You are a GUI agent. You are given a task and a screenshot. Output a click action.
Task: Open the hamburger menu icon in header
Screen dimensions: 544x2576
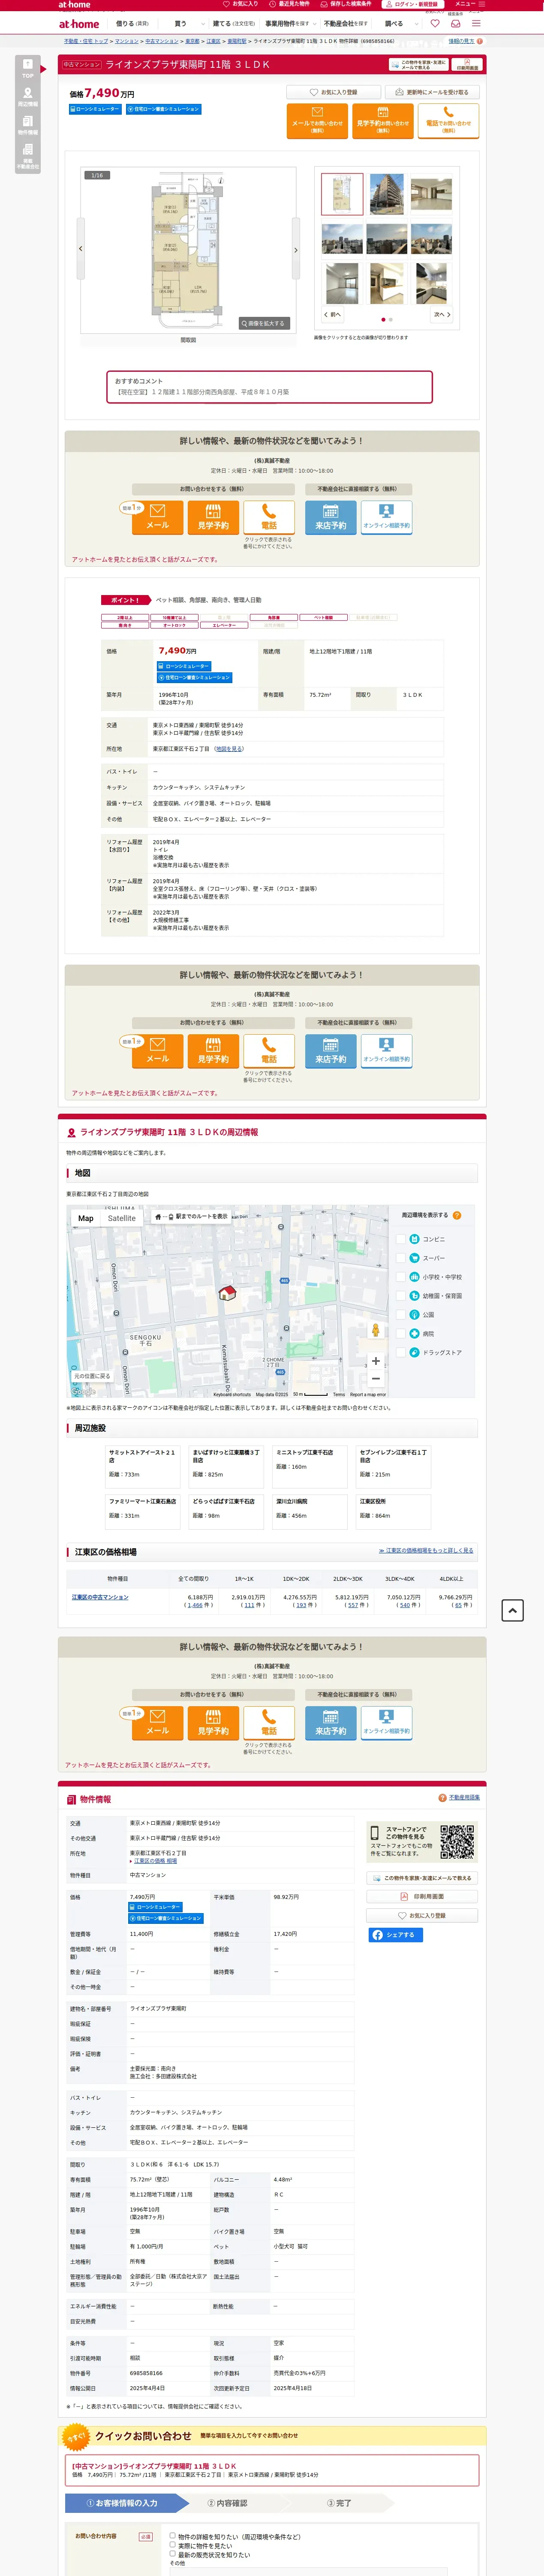pyautogui.click(x=476, y=23)
